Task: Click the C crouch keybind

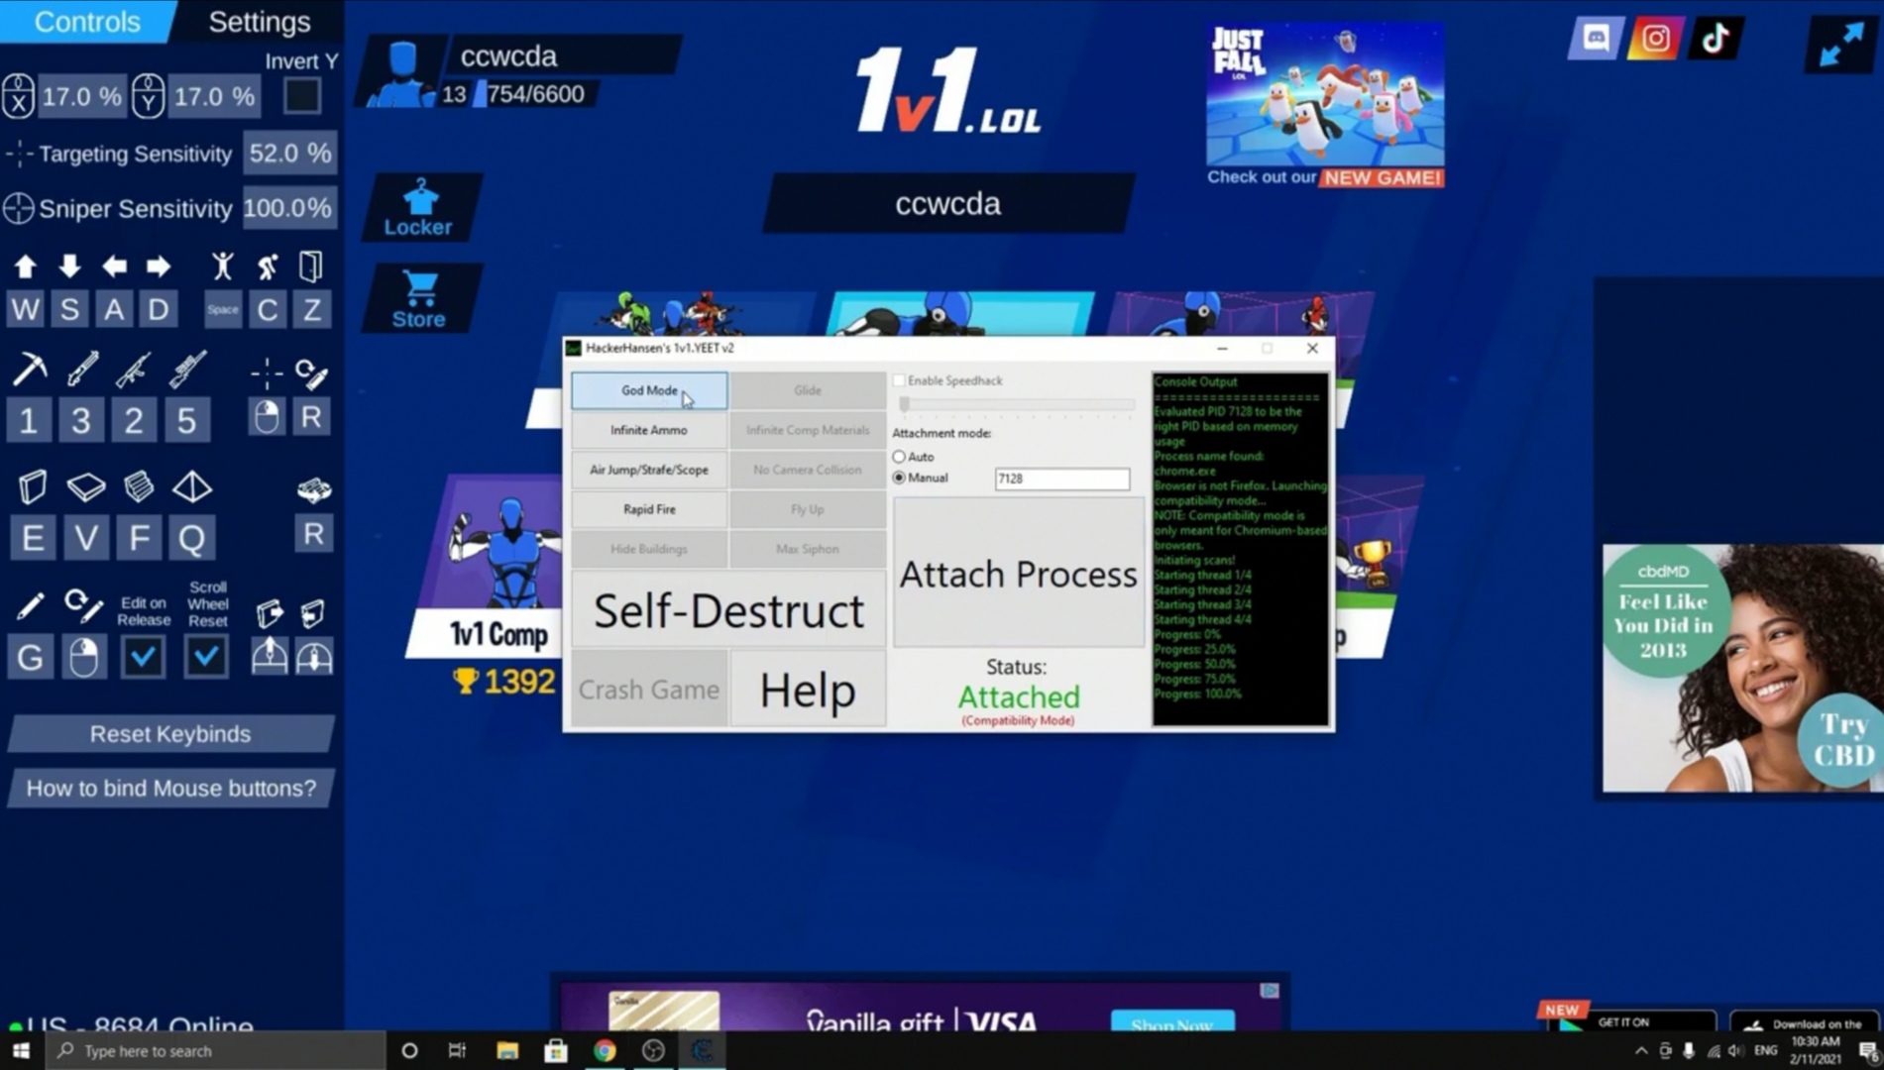Action: tap(268, 310)
